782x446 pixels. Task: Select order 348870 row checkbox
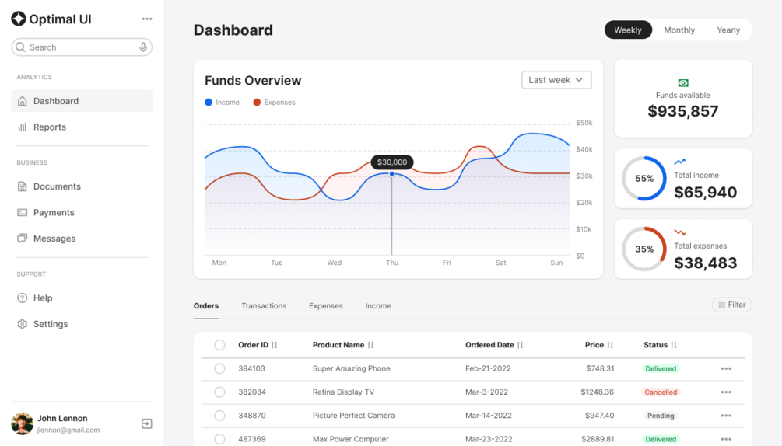coord(219,416)
